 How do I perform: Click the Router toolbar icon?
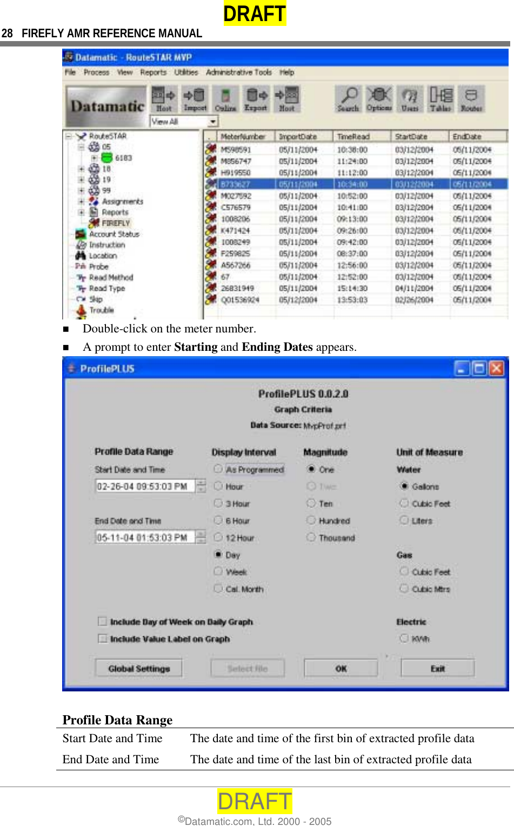click(471, 99)
